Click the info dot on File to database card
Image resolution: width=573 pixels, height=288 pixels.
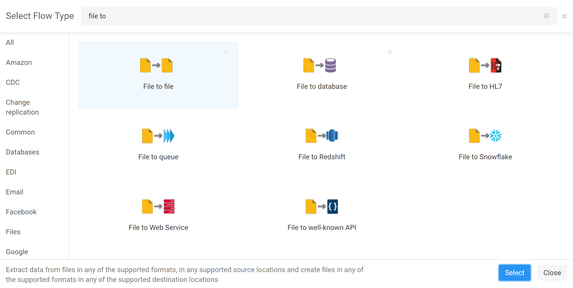pos(390,52)
